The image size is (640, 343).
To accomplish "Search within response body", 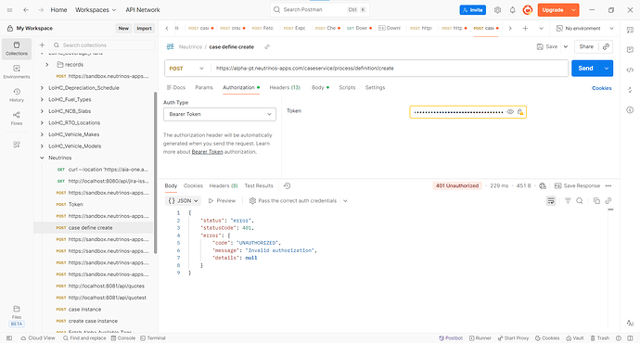I will pos(579,200).
